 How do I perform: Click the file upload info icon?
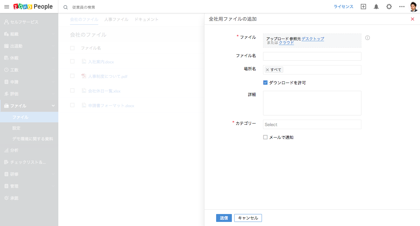tap(367, 38)
